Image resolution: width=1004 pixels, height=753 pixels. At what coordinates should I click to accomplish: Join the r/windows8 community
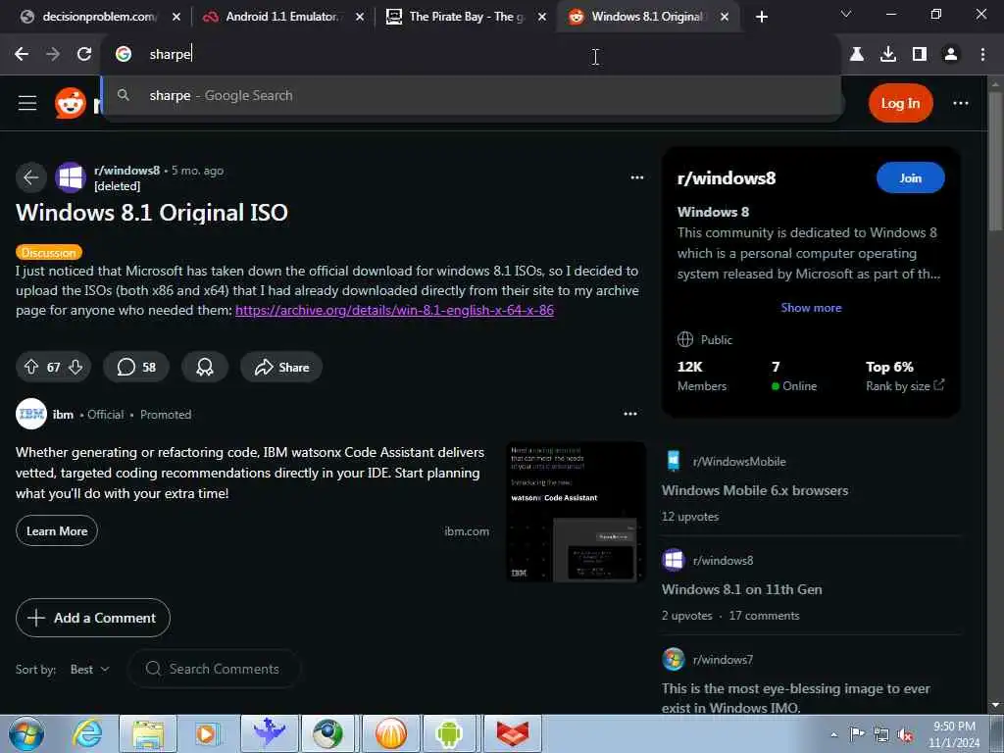[910, 177]
